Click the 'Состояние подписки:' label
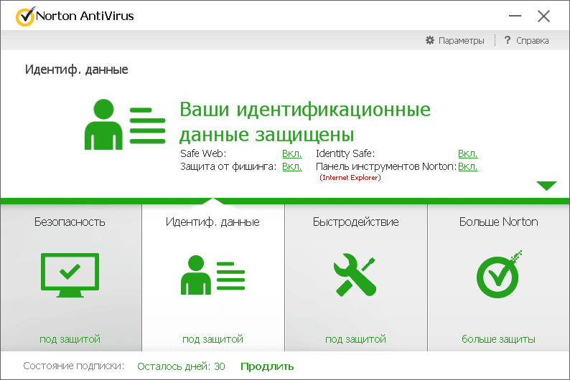Screen dimensions: 570x380 [x=74, y=366]
